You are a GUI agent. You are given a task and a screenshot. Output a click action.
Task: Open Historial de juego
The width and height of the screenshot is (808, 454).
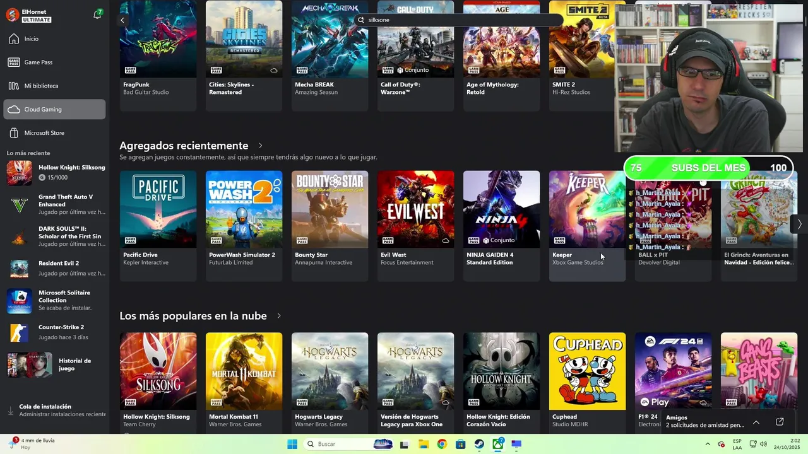54,364
